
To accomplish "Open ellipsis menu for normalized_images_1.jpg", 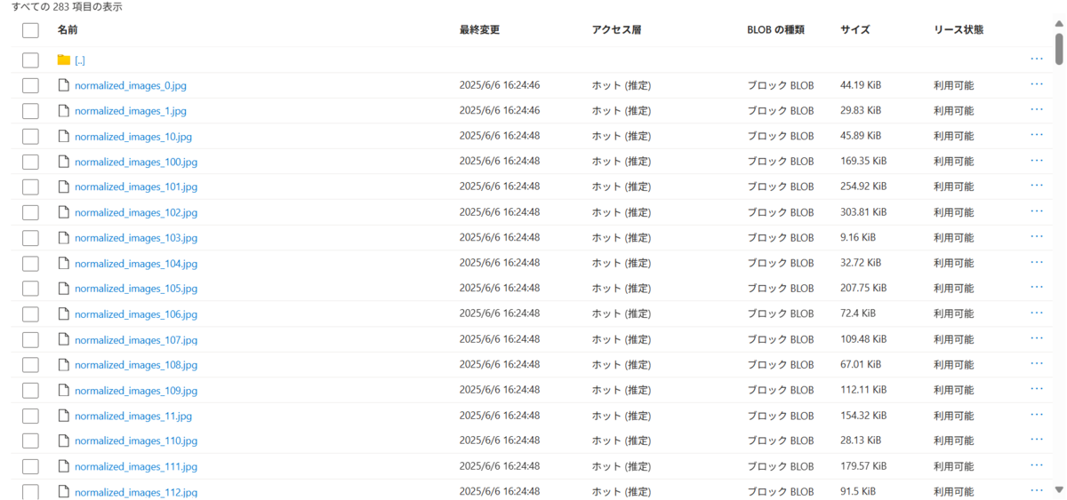I will coord(1036,109).
